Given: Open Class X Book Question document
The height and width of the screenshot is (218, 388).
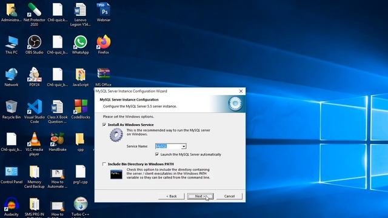Looking at the screenshot, I should point(58,111).
